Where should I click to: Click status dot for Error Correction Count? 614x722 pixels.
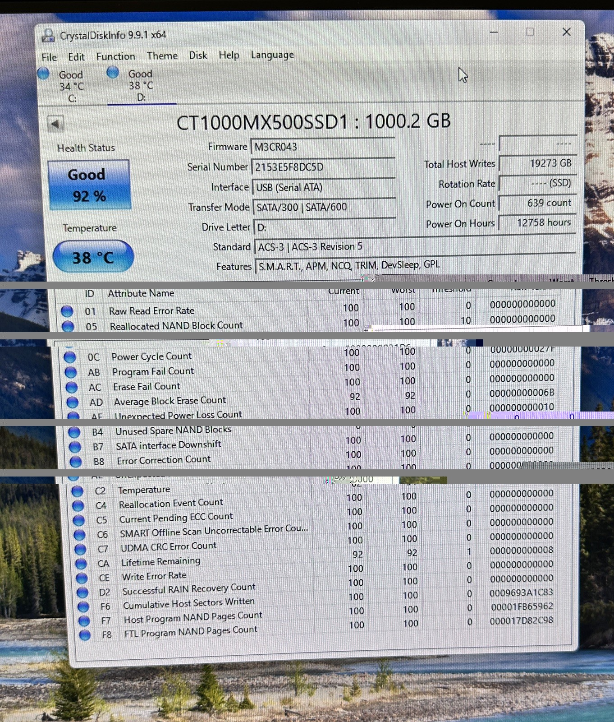coord(76,462)
